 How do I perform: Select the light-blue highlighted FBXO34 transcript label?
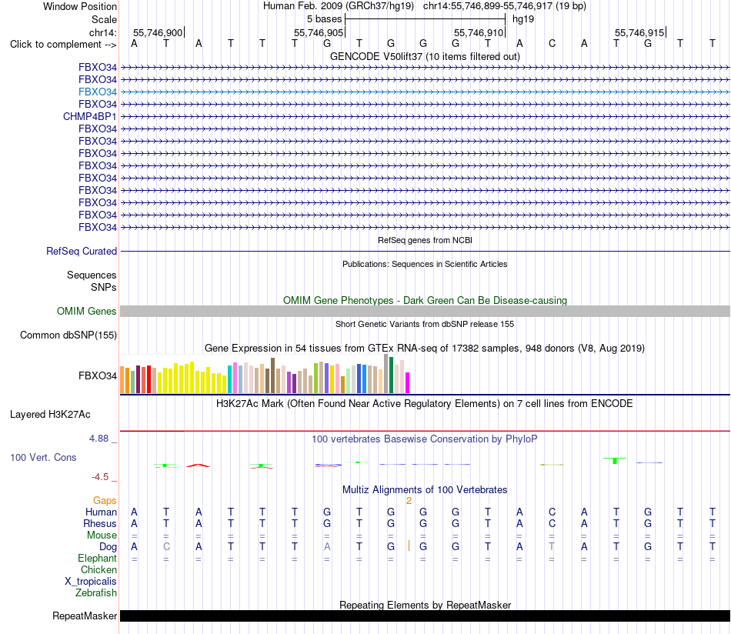pos(98,92)
